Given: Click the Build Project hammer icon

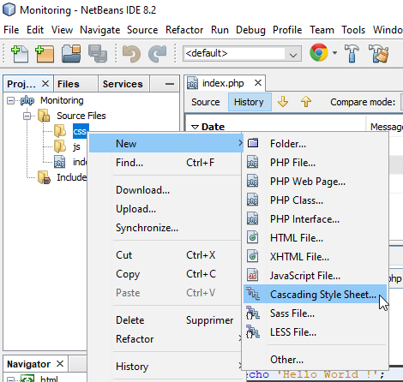Looking at the screenshot, I should pyautogui.click(x=352, y=53).
